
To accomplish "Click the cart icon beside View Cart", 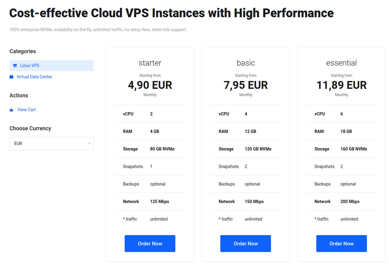I will coord(11,109).
